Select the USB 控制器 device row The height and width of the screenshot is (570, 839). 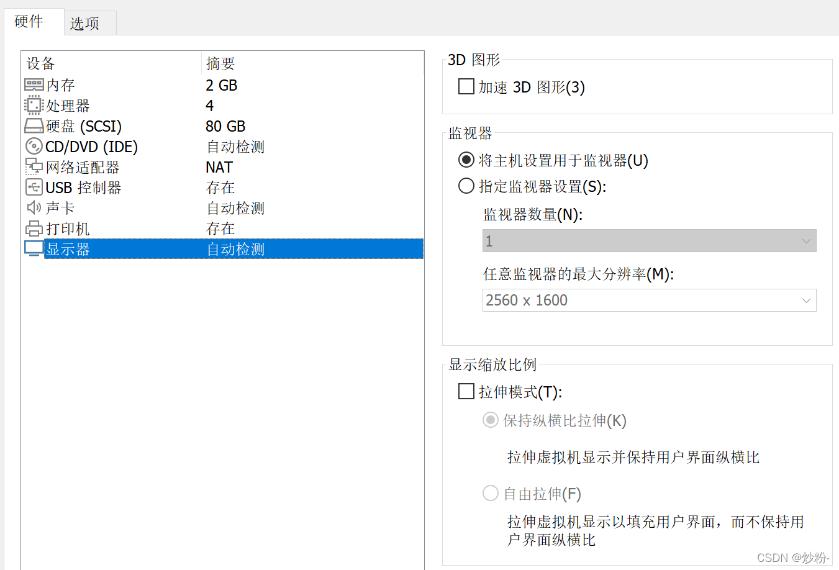click(x=222, y=188)
